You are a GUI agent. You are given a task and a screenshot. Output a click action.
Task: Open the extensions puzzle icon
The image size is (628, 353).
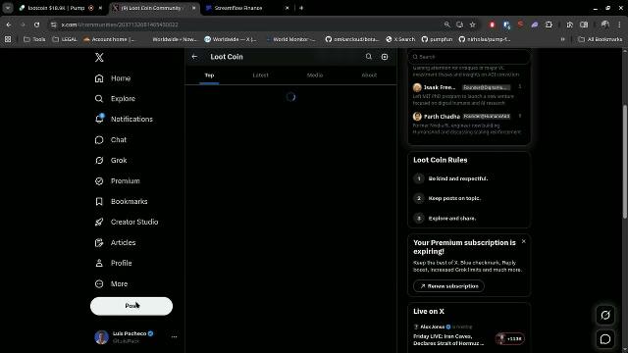(549, 25)
